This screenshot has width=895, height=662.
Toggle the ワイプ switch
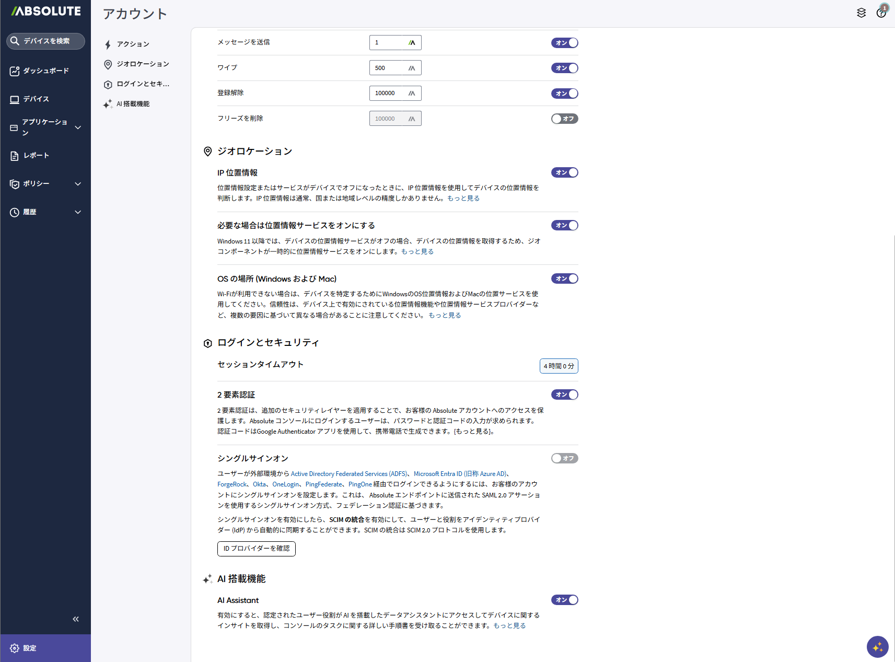[565, 68]
